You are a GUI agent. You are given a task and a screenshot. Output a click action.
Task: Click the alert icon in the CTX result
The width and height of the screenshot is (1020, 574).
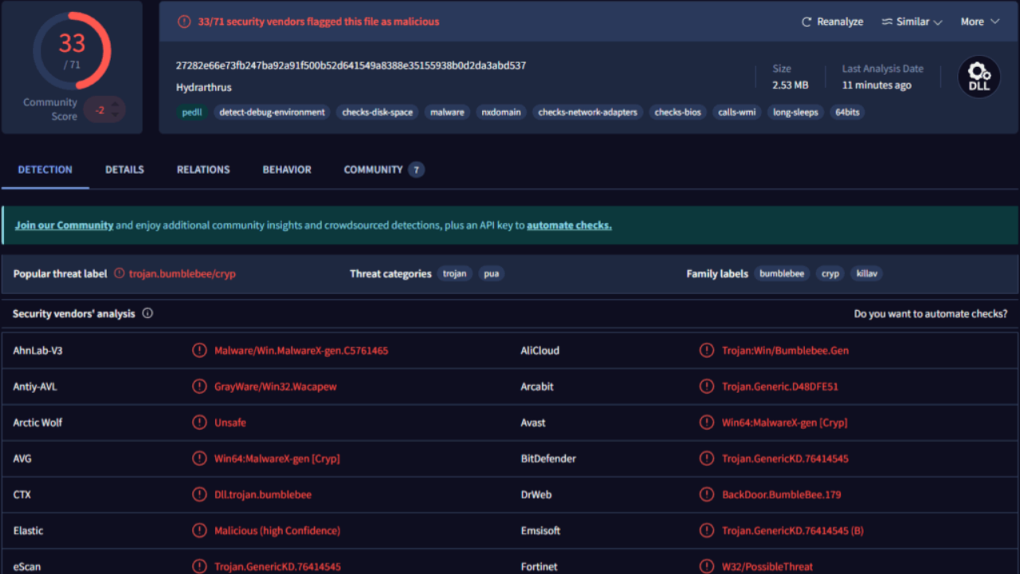pyautogui.click(x=199, y=494)
